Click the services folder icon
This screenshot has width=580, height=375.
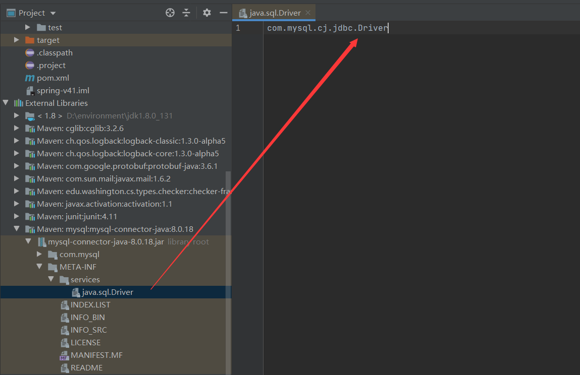(x=64, y=280)
